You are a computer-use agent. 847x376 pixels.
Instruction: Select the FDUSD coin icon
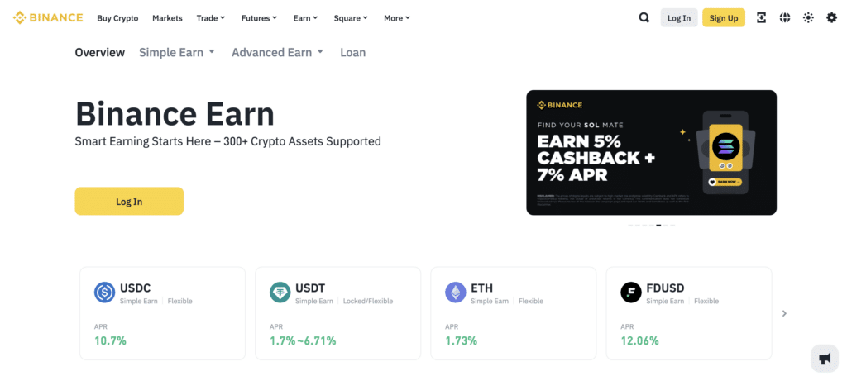(x=630, y=293)
